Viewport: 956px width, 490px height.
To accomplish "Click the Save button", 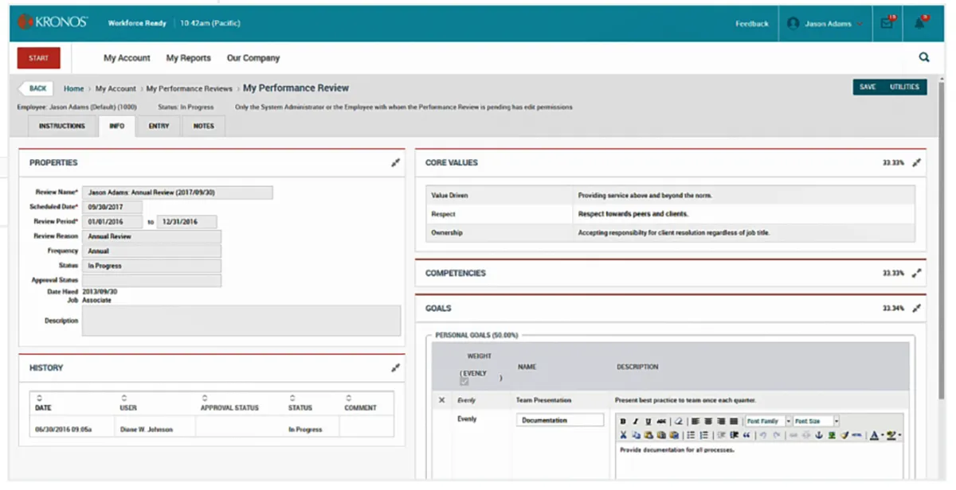I will pos(868,87).
